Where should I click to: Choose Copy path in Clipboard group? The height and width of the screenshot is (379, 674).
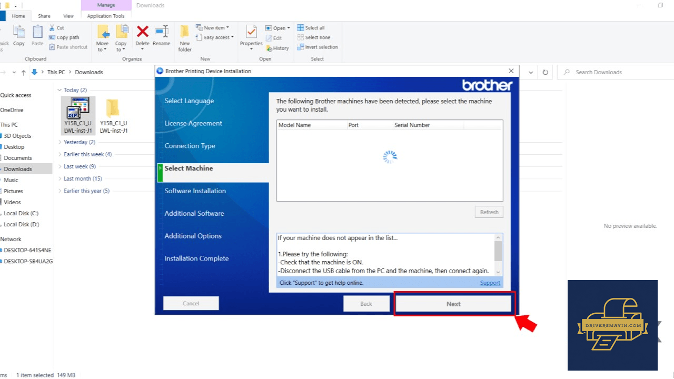pyautogui.click(x=64, y=37)
